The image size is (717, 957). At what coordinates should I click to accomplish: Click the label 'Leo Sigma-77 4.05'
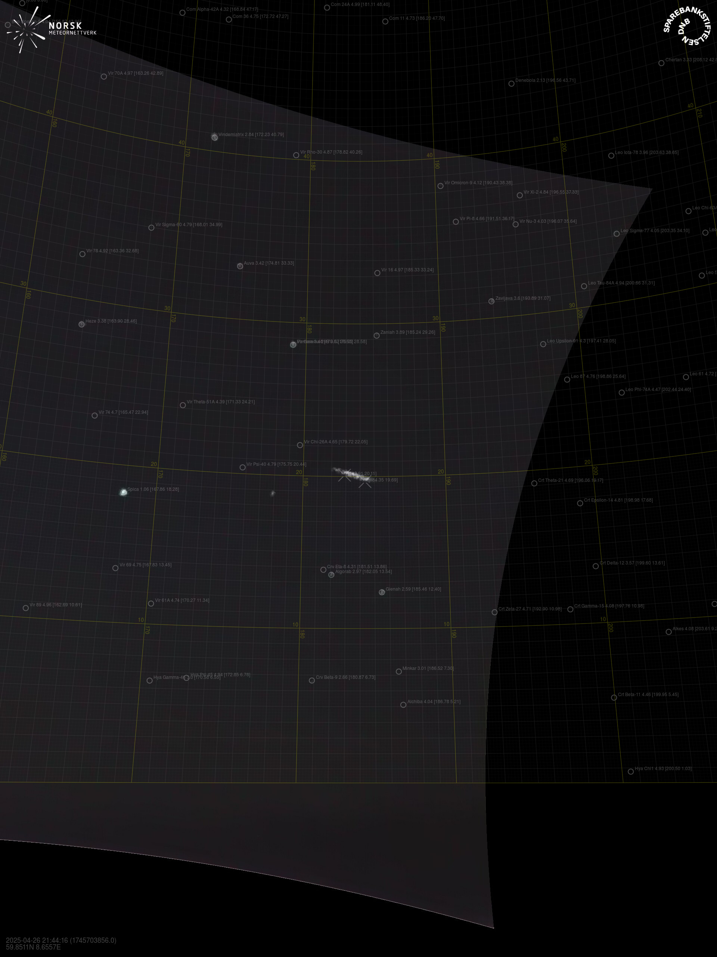[640, 231]
